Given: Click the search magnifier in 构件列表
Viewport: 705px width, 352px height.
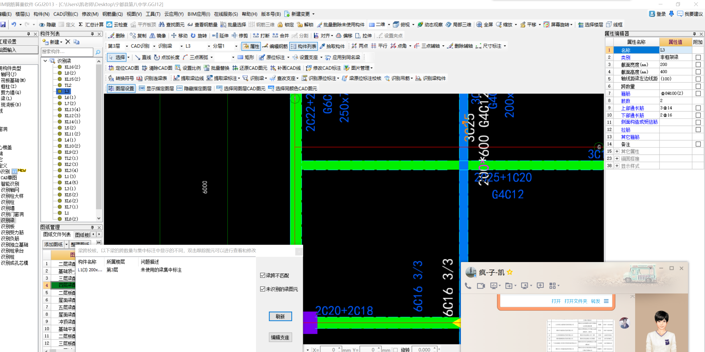Looking at the screenshot, I should tap(98, 52).
